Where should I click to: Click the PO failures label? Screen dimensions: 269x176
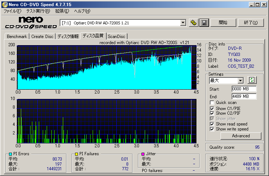click(x=152, y=171)
